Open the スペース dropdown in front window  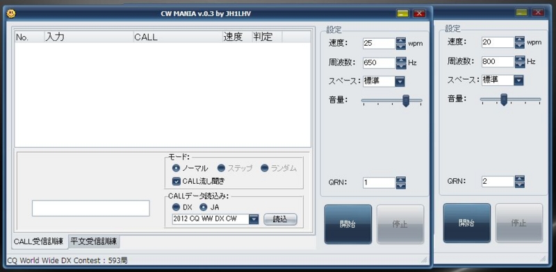(400, 82)
